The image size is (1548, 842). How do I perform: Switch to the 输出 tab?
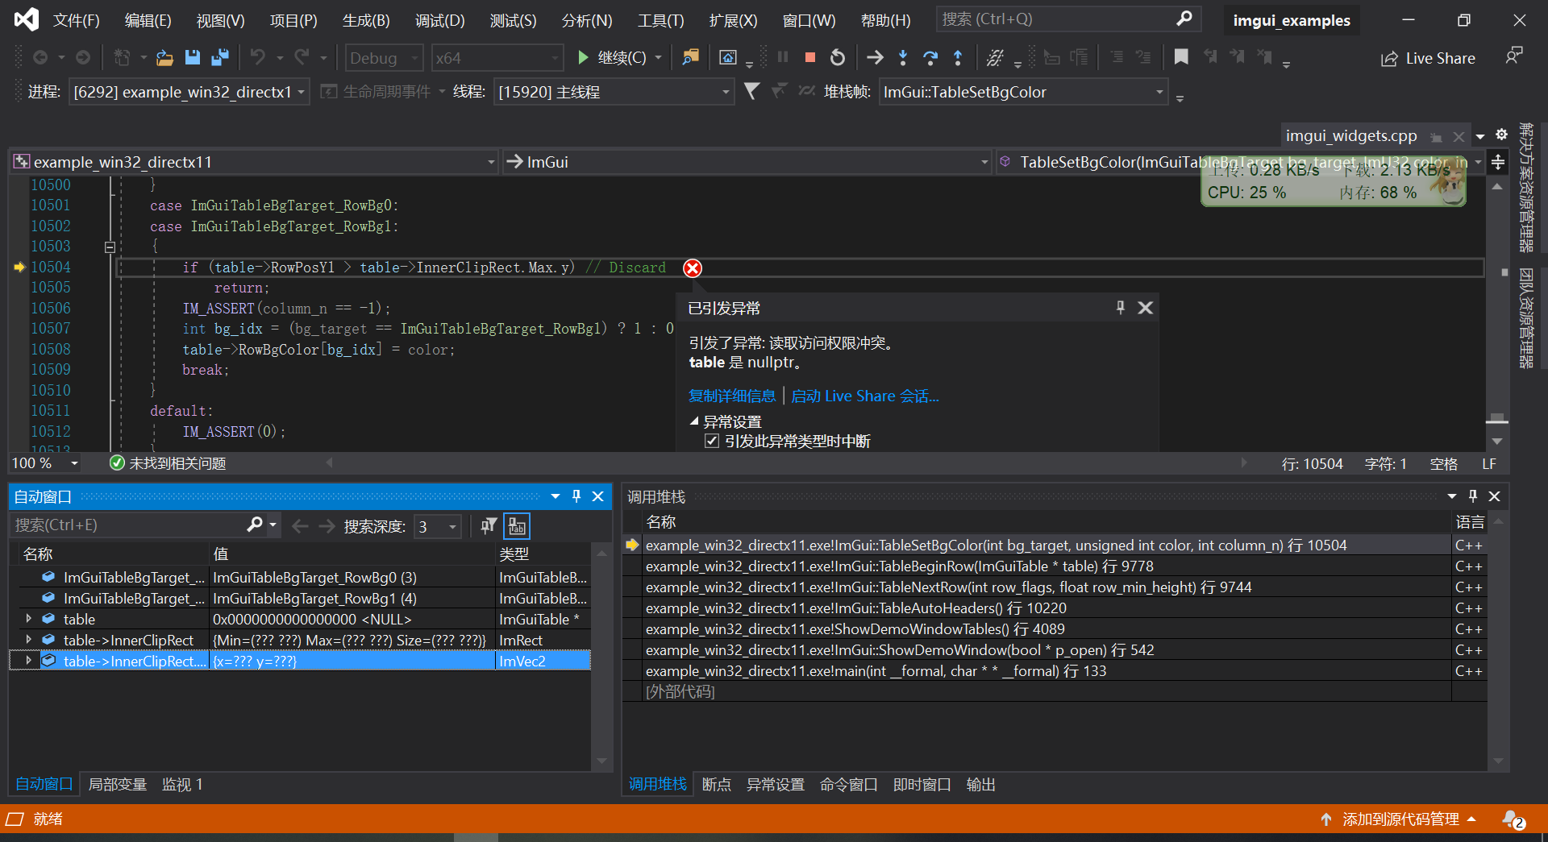(980, 784)
